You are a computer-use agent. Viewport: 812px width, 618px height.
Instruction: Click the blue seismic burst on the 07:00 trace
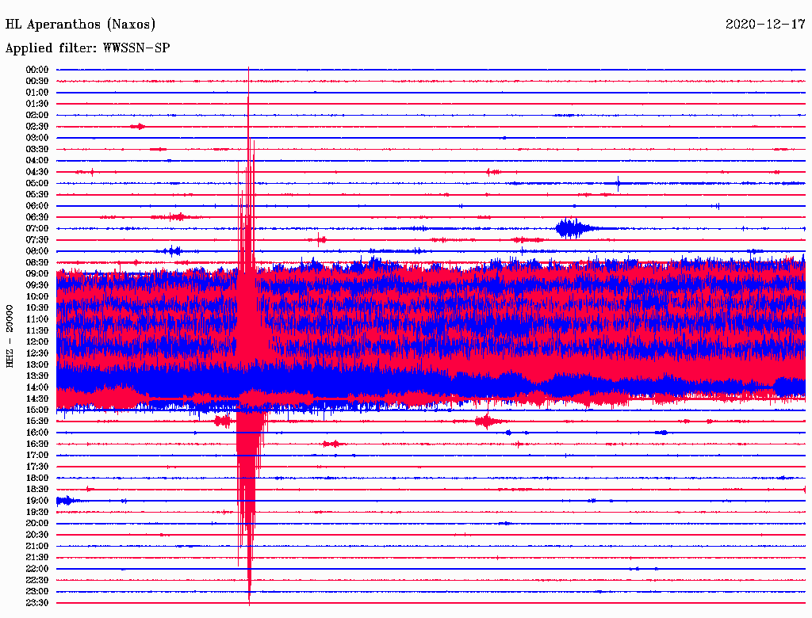pos(575,228)
